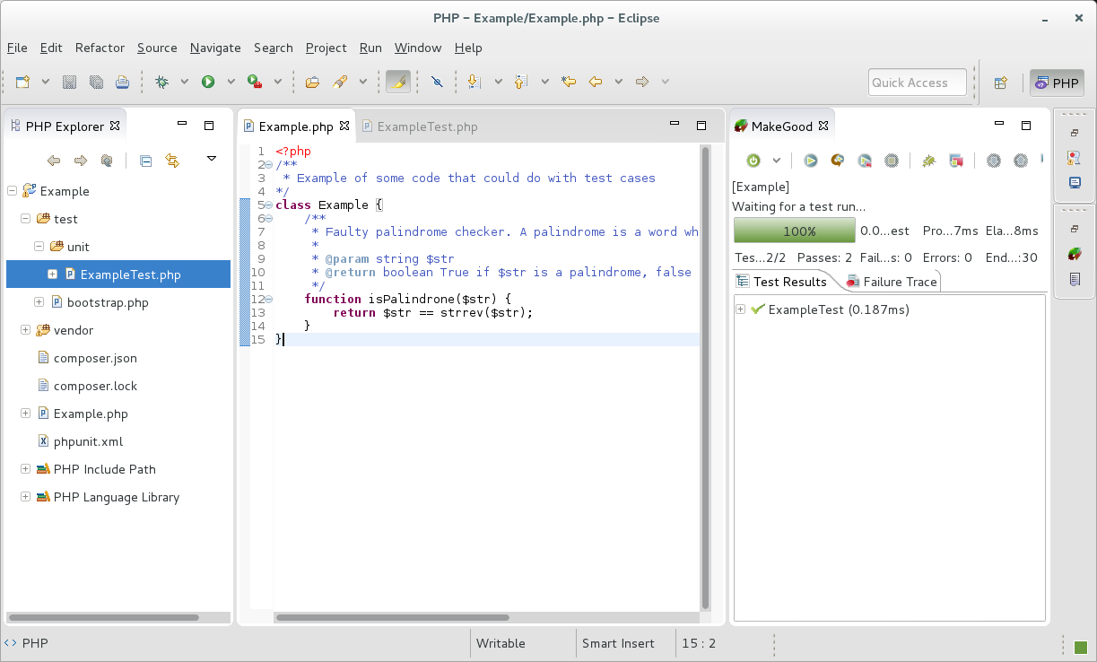Click the Open Type folder icon
The height and width of the screenshot is (662, 1097).
tap(312, 82)
